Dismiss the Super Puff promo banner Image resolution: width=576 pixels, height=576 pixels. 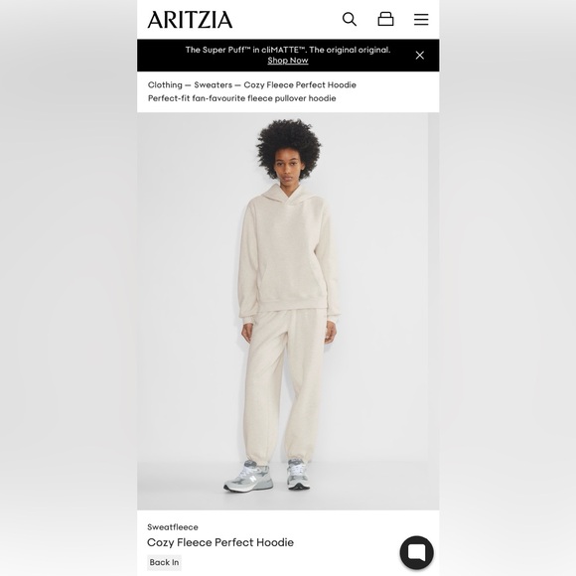coord(419,55)
